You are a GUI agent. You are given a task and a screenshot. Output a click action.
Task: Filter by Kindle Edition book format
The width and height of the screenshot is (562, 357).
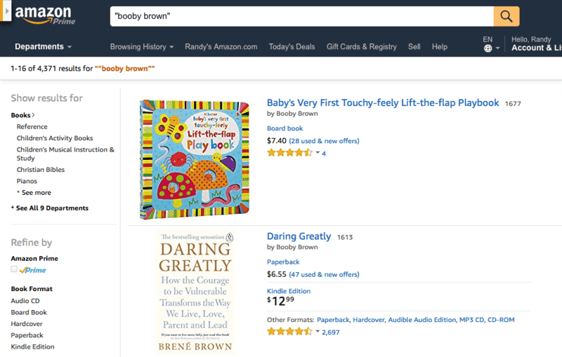click(x=32, y=346)
